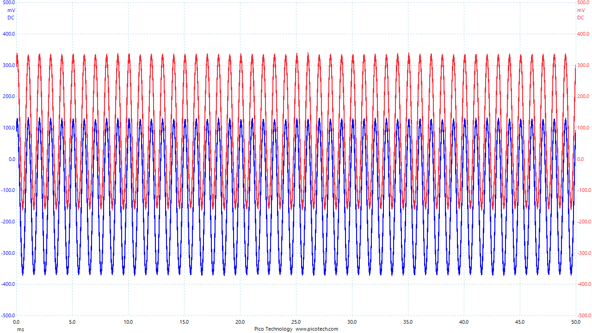The width and height of the screenshot is (592, 333).
Task: Click the black 0.0 time axis label
Action: point(16,322)
